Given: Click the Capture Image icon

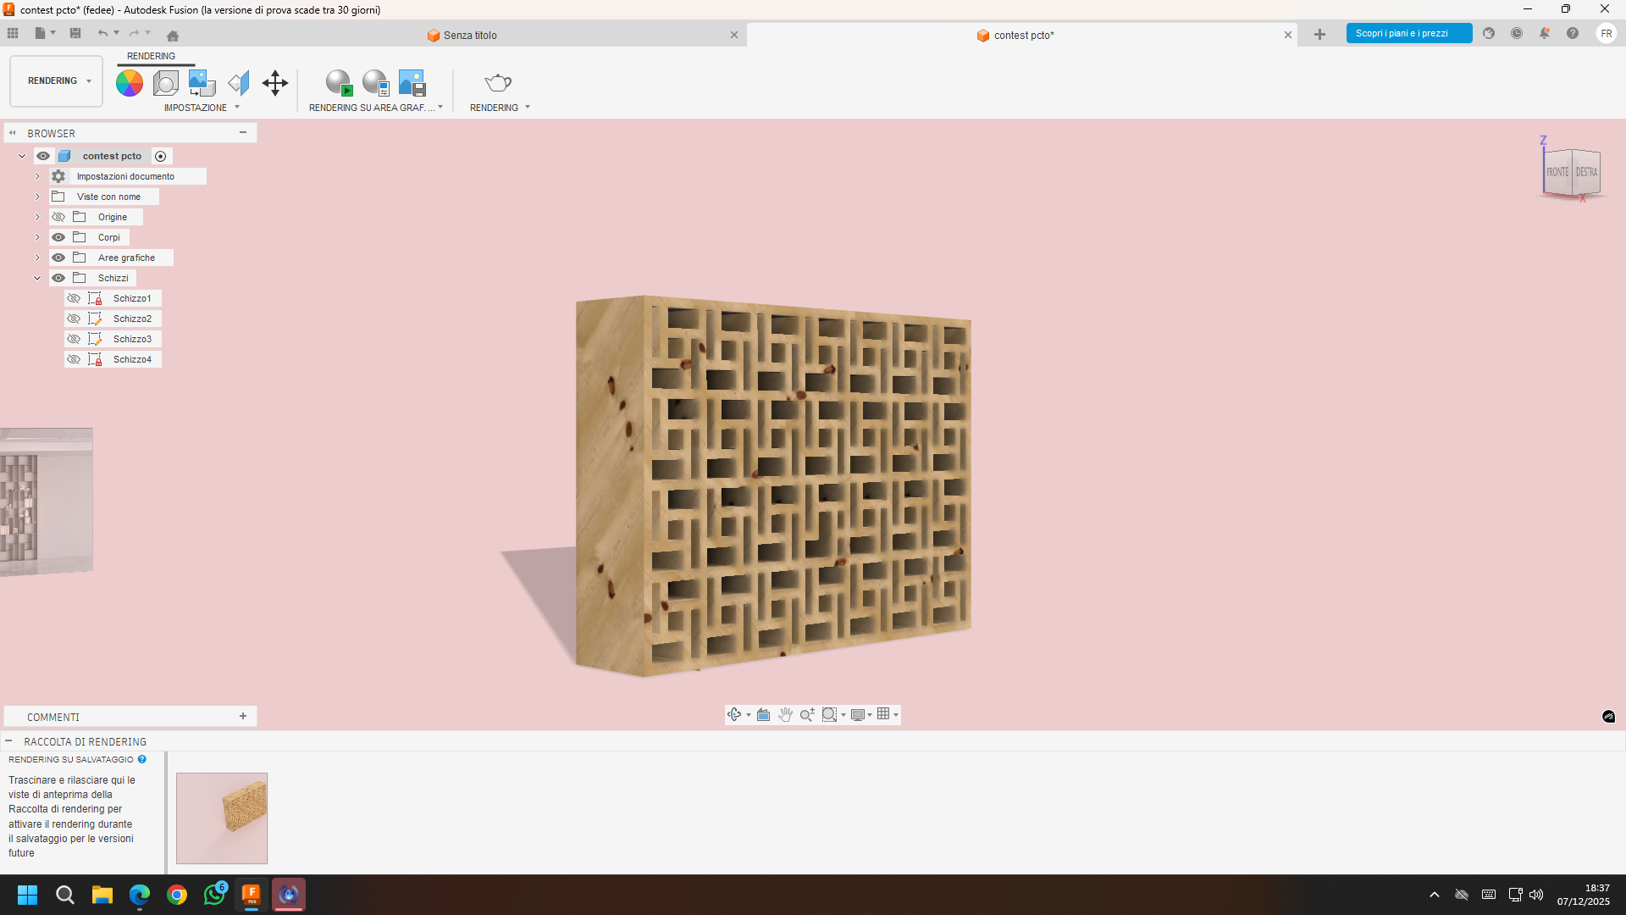Looking at the screenshot, I should [412, 83].
